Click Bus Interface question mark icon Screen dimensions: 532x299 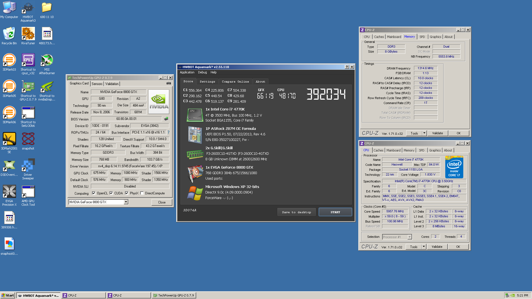[x=168, y=132]
